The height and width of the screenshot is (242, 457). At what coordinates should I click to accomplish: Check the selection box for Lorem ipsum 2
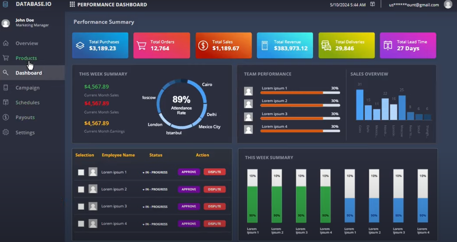tap(81, 189)
